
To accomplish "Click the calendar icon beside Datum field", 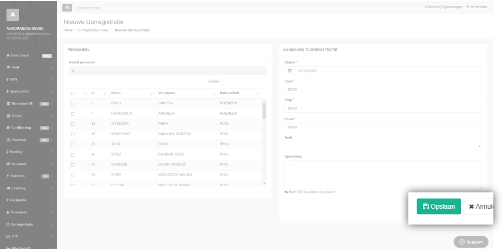I will [290, 71].
